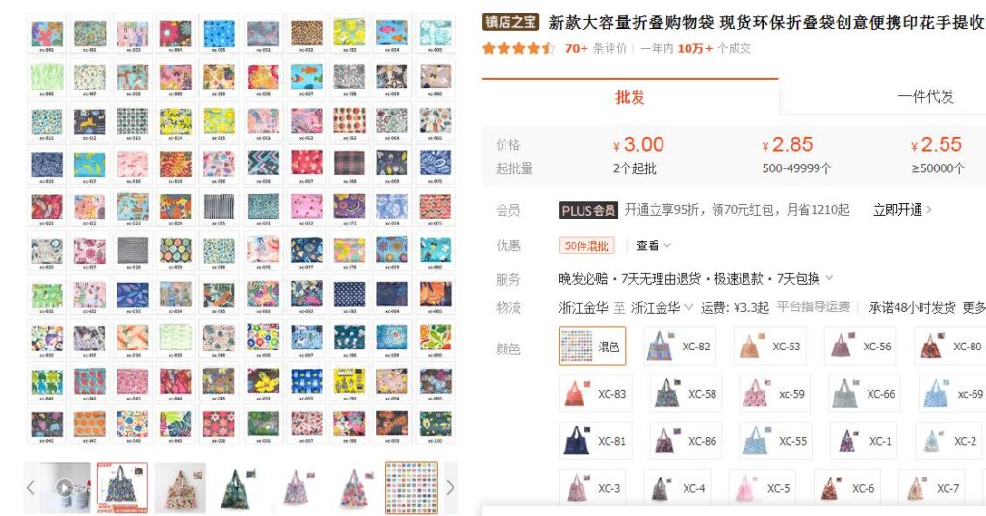Select the XC-66 grey bag option
Screen dimensions: 986x516
865,394
